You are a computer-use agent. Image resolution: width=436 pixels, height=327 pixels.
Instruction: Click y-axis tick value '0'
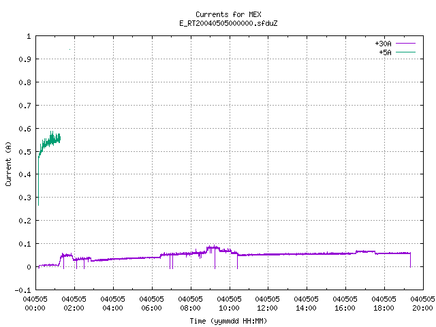29,267
